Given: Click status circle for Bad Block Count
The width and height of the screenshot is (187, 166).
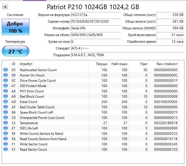Looking at the screenshot, I should [x=6, y=96].
